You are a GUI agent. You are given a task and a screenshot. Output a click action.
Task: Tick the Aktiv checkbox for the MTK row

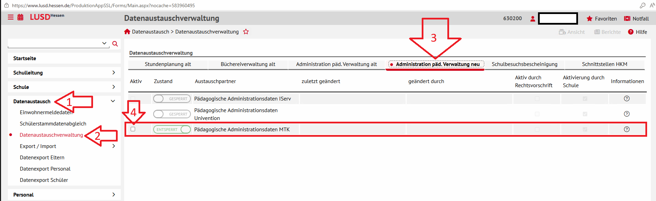pyautogui.click(x=133, y=129)
